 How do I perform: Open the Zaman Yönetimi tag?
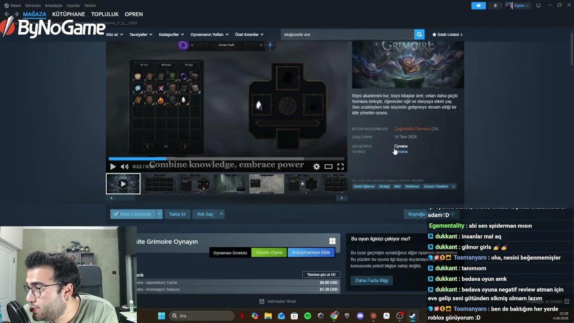tap(436, 186)
